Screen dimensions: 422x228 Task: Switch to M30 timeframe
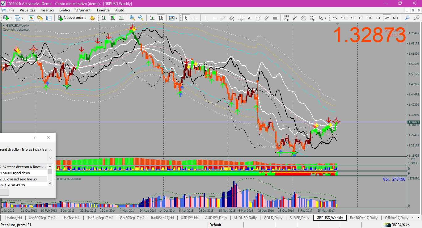click(x=352, y=18)
